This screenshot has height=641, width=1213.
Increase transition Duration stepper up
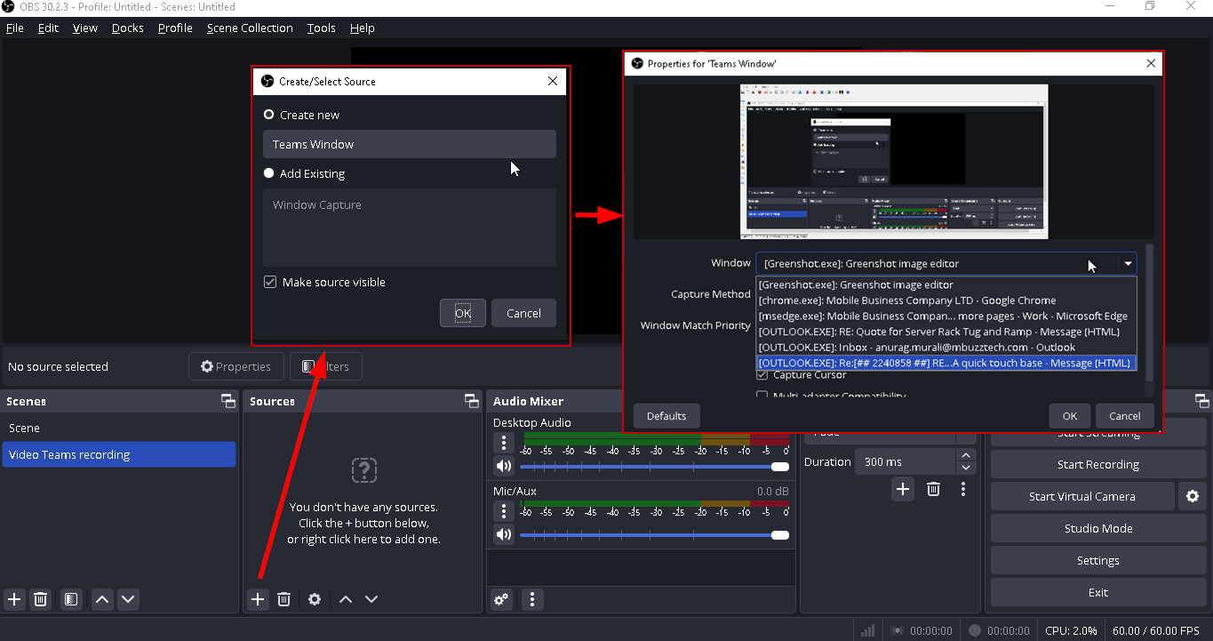click(x=966, y=455)
